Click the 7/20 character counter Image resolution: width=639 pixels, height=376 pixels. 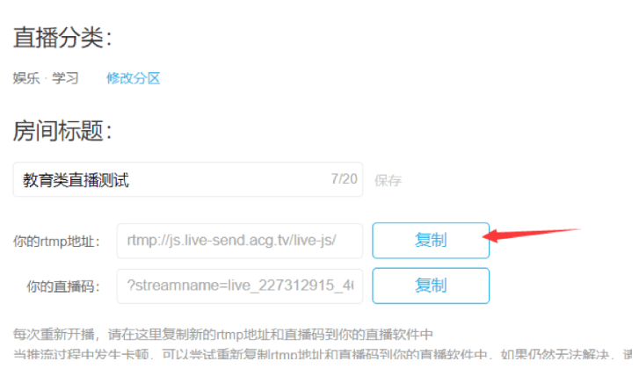click(x=344, y=179)
